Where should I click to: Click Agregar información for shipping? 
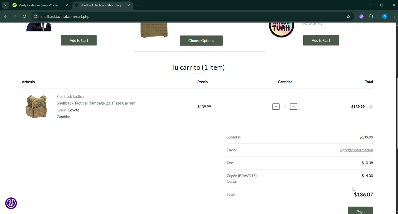tap(356, 150)
